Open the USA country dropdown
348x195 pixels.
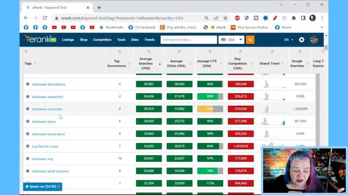[231, 40]
